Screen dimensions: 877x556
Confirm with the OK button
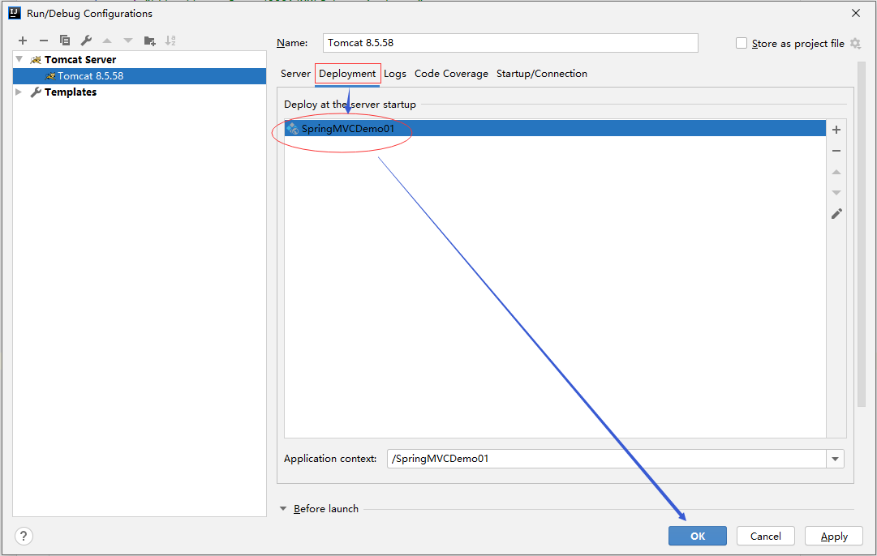tap(698, 536)
